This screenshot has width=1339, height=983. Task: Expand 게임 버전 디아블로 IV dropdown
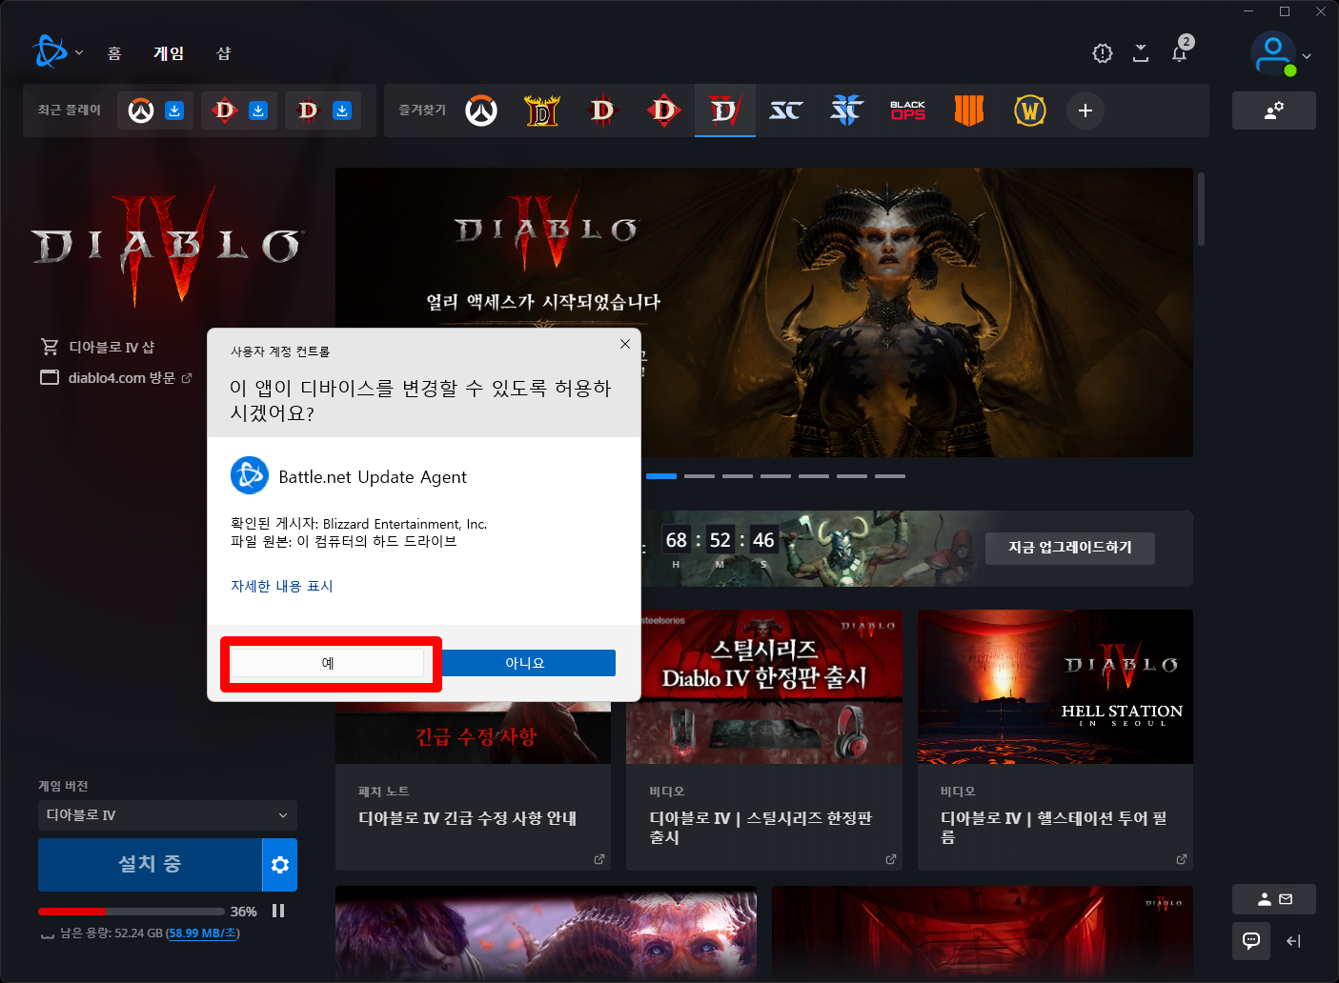pos(168,815)
